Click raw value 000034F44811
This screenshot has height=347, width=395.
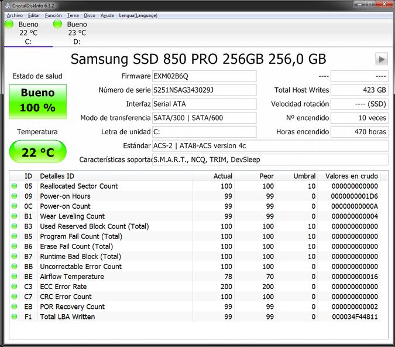(x=355, y=317)
